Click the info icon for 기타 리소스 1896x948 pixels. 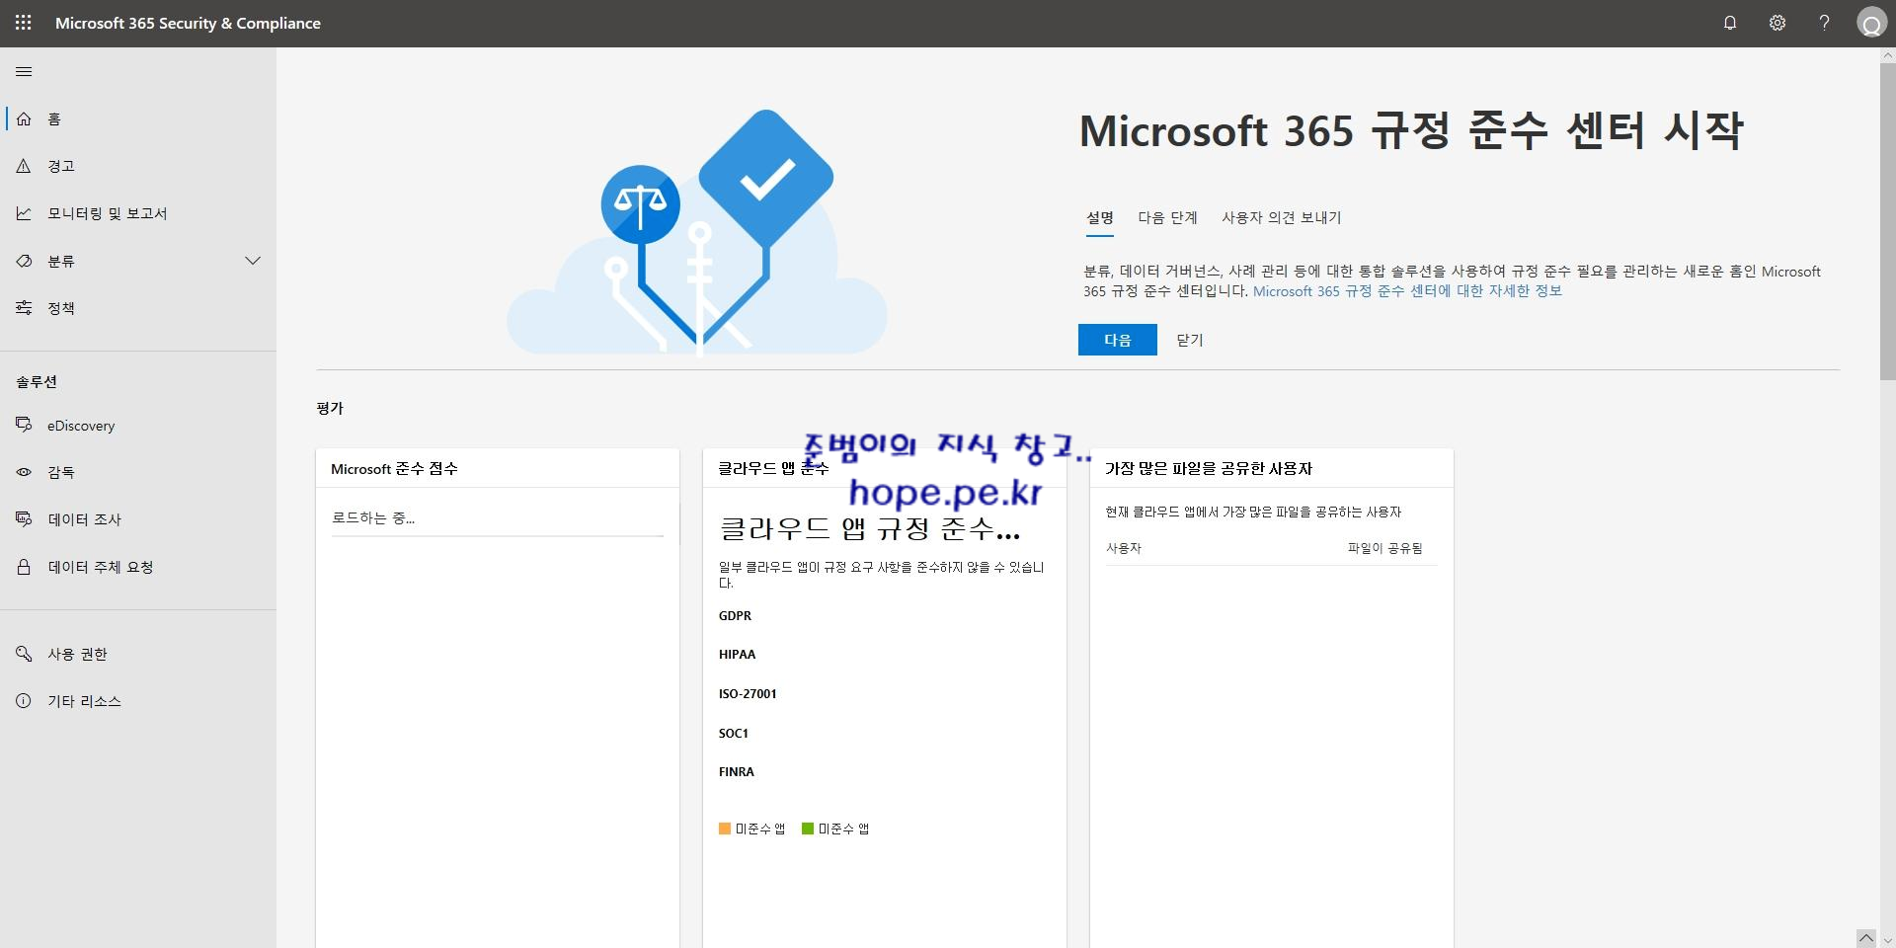point(24,701)
